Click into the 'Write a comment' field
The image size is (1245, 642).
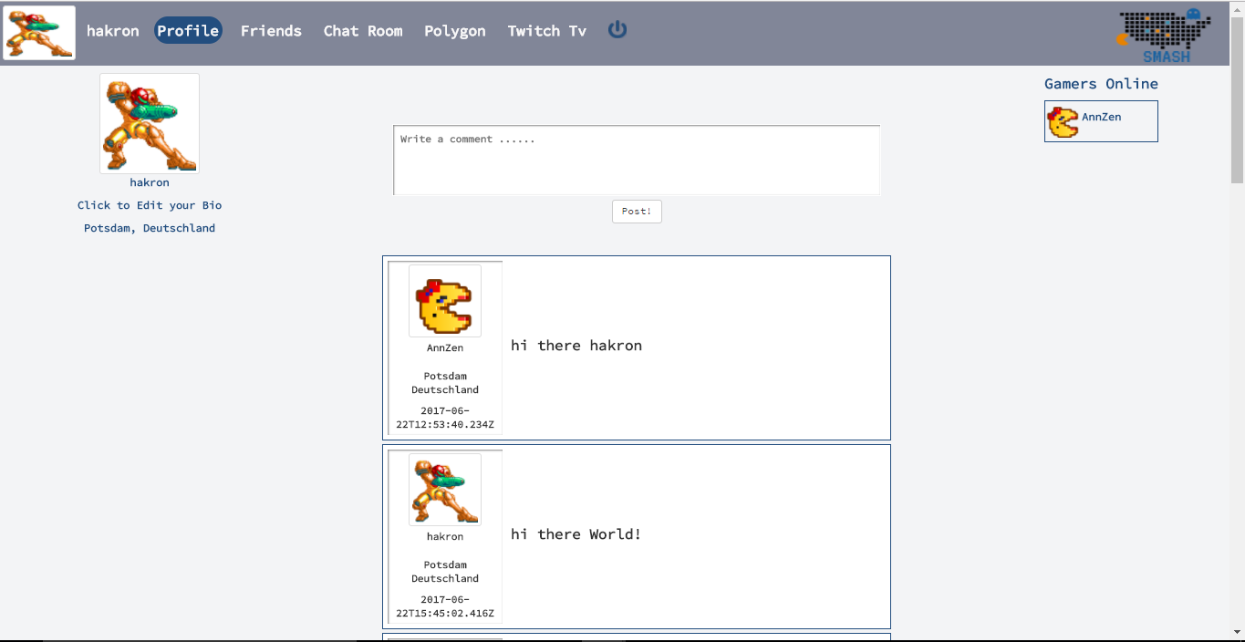(636, 160)
